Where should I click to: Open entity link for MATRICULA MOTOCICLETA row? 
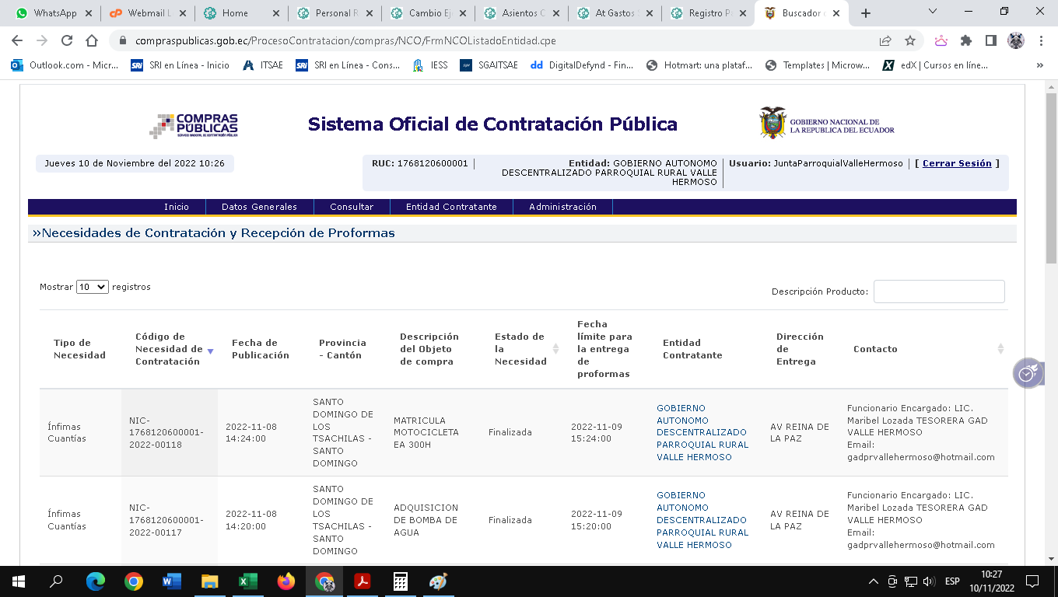tap(702, 432)
